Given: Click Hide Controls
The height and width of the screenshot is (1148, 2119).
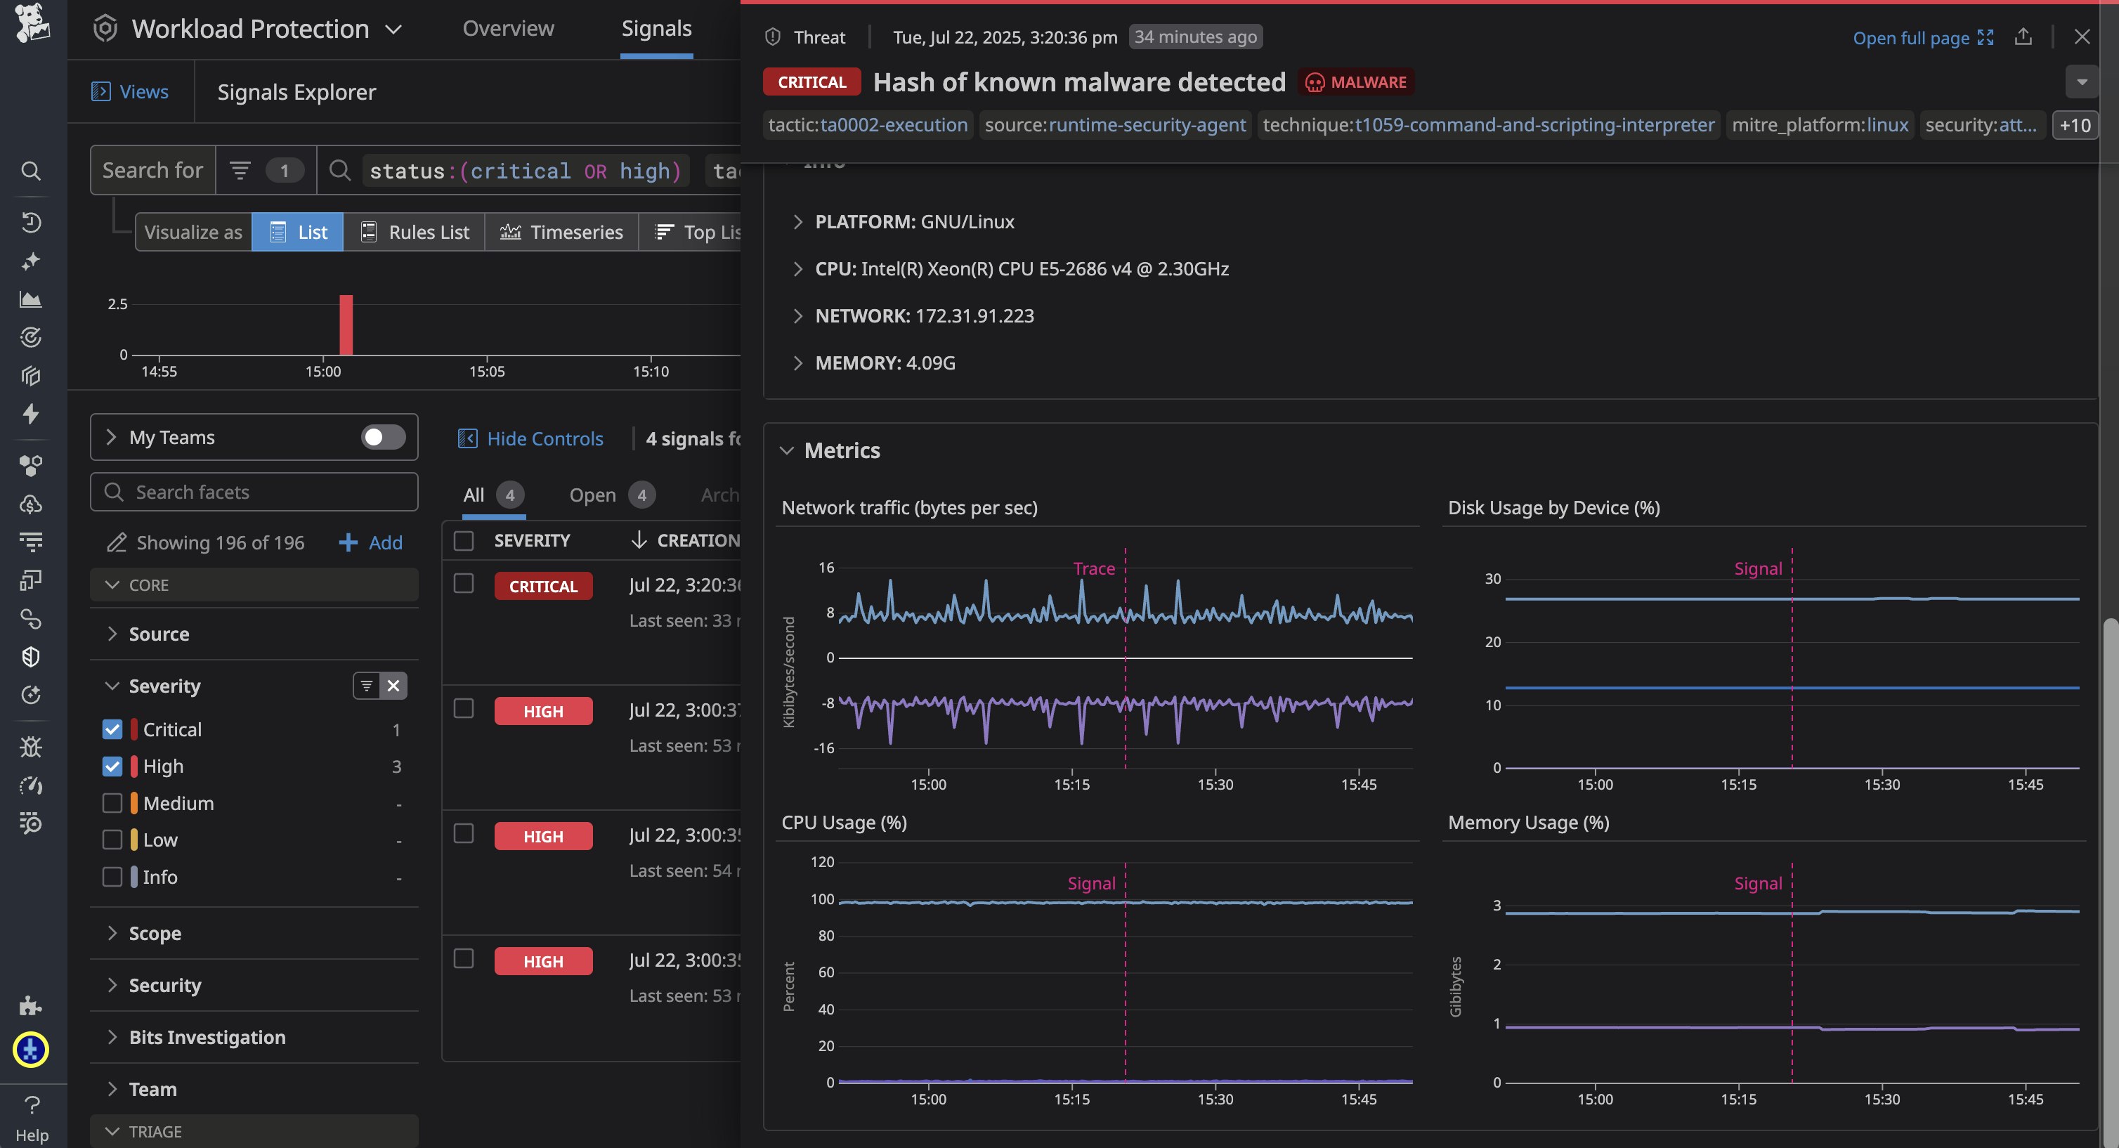Looking at the screenshot, I should (x=530, y=438).
